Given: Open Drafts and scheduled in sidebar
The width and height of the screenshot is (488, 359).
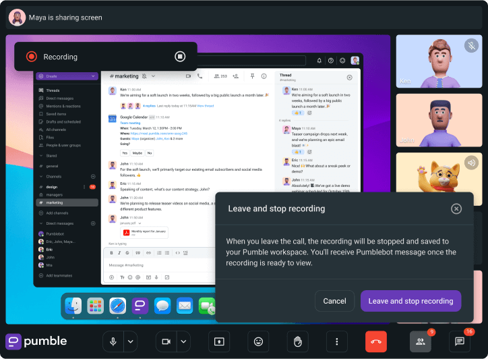Looking at the screenshot, I should click(x=63, y=122).
